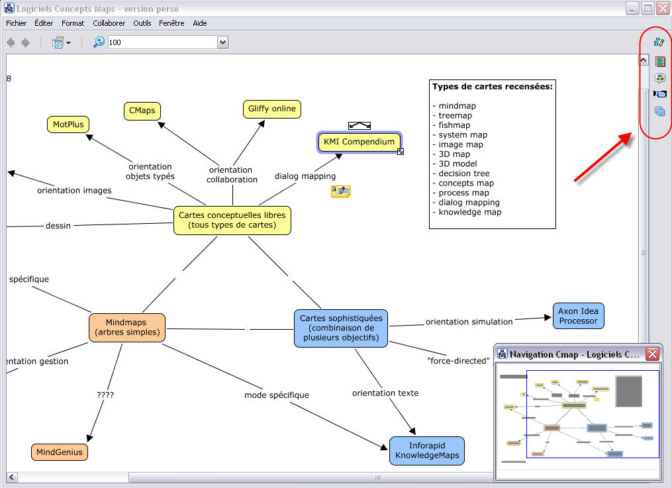Open the Fichier menu
This screenshot has height=488, width=672.
pos(16,23)
